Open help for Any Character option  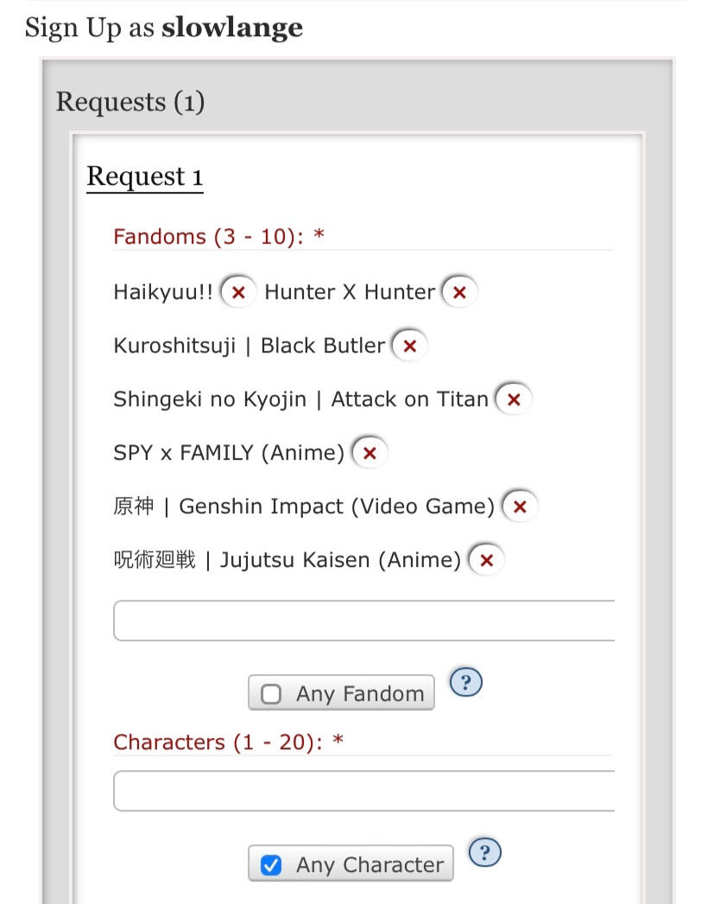pyautogui.click(x=485, y=853)
